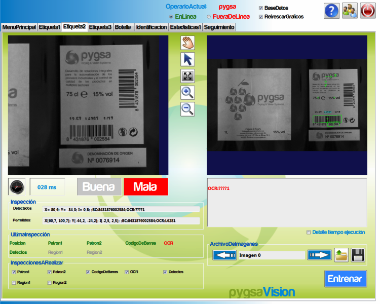This screenshot has height=304, width=380.
Task: Toggle the BaseDatos checkbox
Action: [x=261, y=8]
